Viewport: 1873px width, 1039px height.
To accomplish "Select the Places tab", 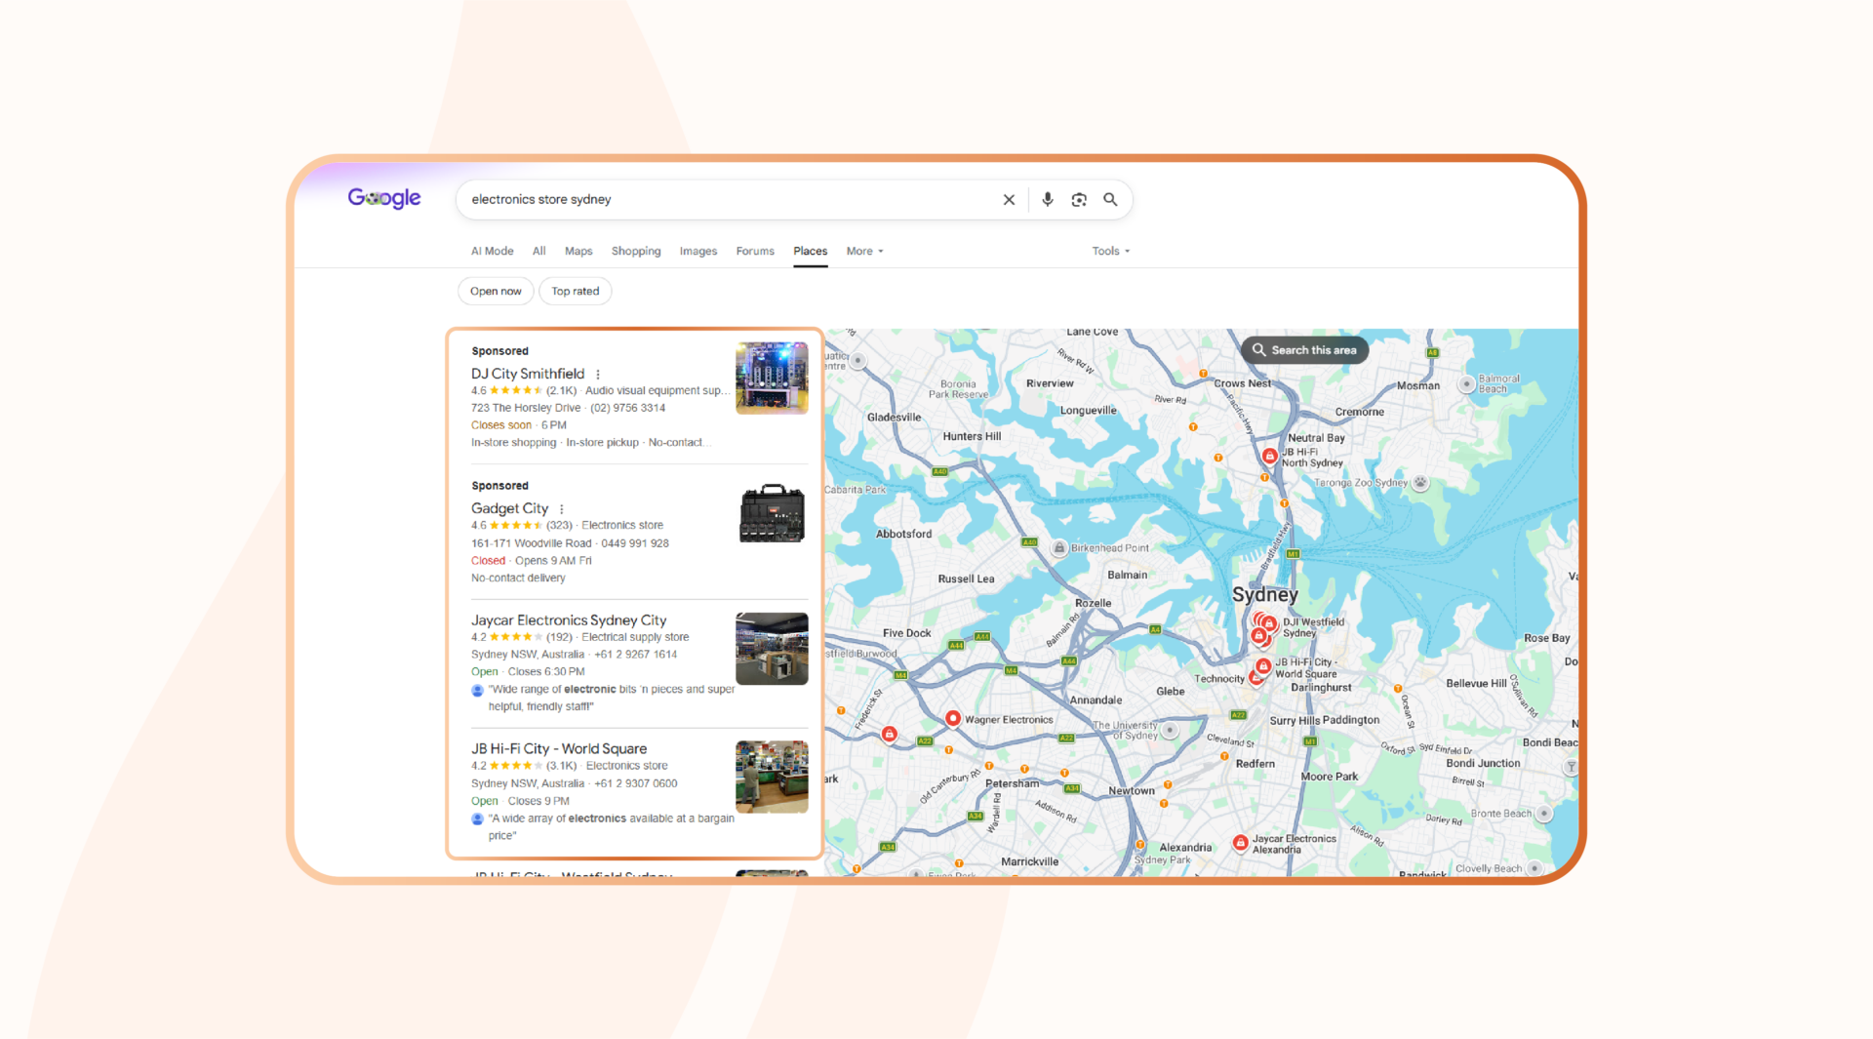I will 811,251.
